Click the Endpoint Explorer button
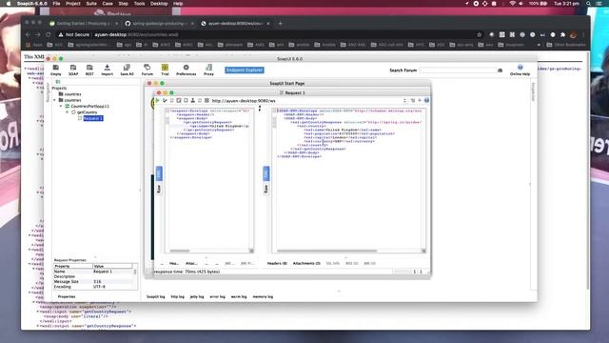Viewport: 609px width, 343px height. tap(245, 70)
